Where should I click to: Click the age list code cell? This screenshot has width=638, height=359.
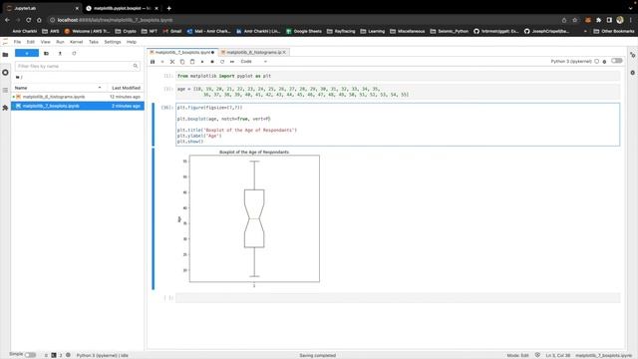pyautogui.click(x=398, y=92)
